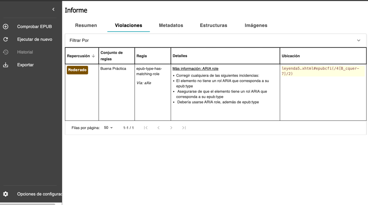Open the 'Más información: ARIA role' link
This screenshot has width=368, height=205.
(195, 69)
